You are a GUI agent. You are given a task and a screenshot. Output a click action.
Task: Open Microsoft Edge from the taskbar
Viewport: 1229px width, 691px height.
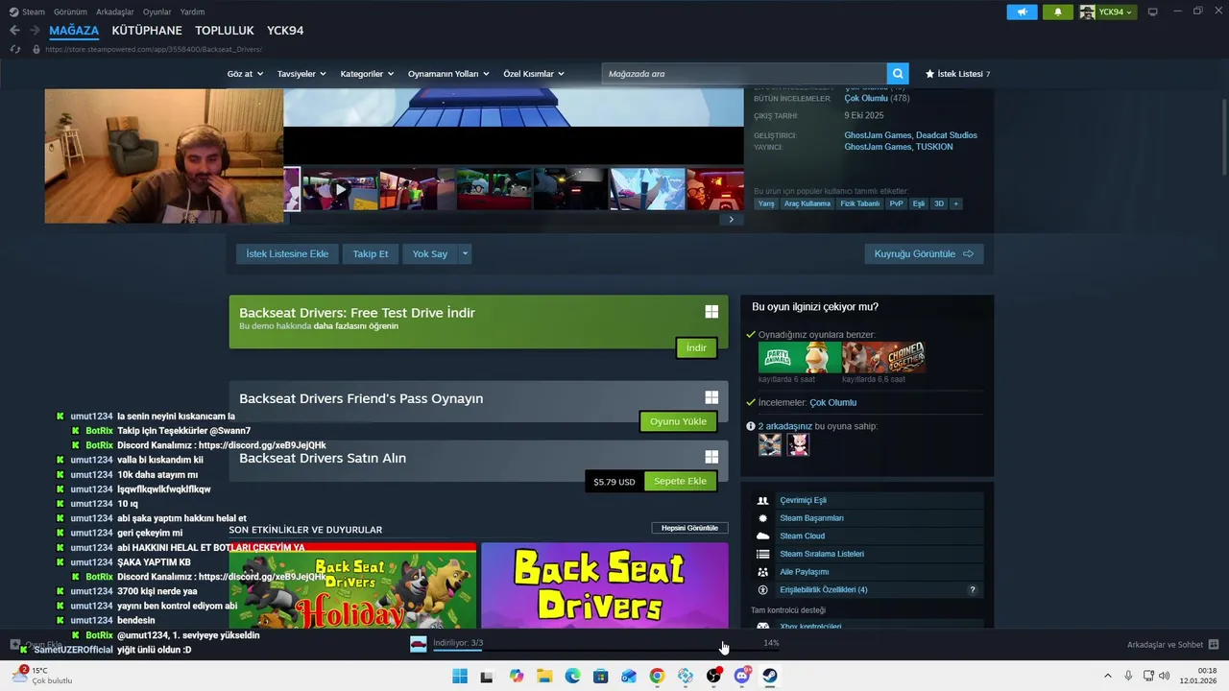(x=572, y=676)
